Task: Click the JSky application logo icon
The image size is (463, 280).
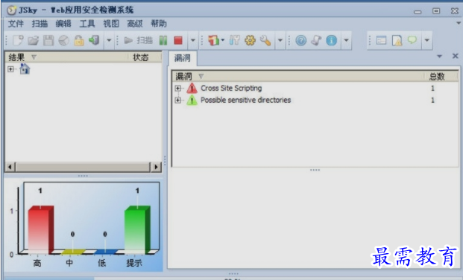Action: (11, 10)
